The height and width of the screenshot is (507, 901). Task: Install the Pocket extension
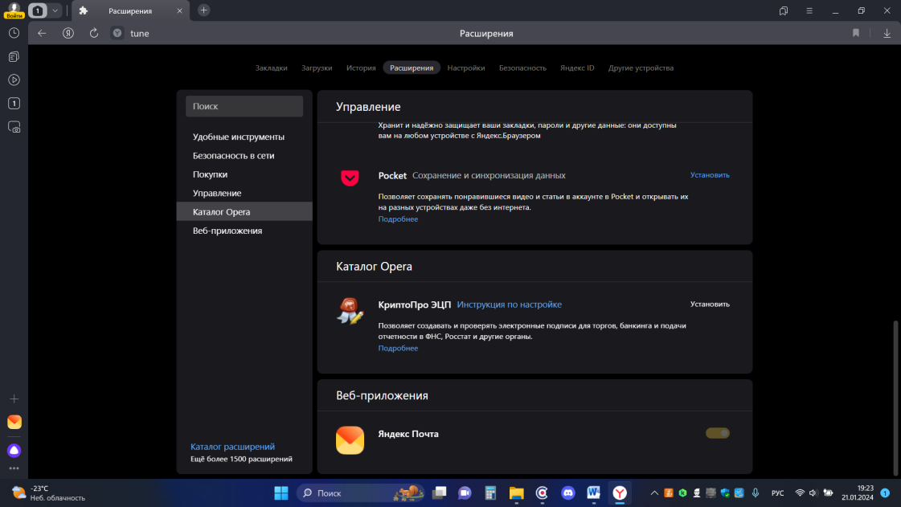click(x=710, y=175)
